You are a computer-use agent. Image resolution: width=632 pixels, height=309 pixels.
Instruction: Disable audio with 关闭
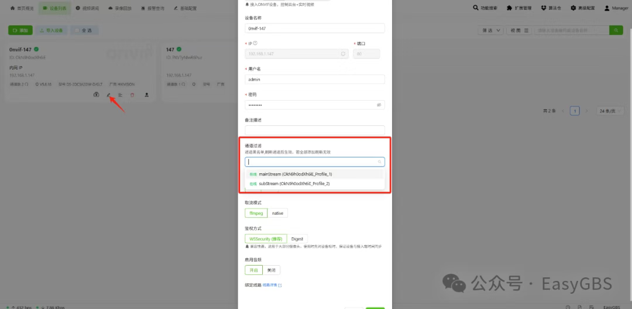coord(272,270)
